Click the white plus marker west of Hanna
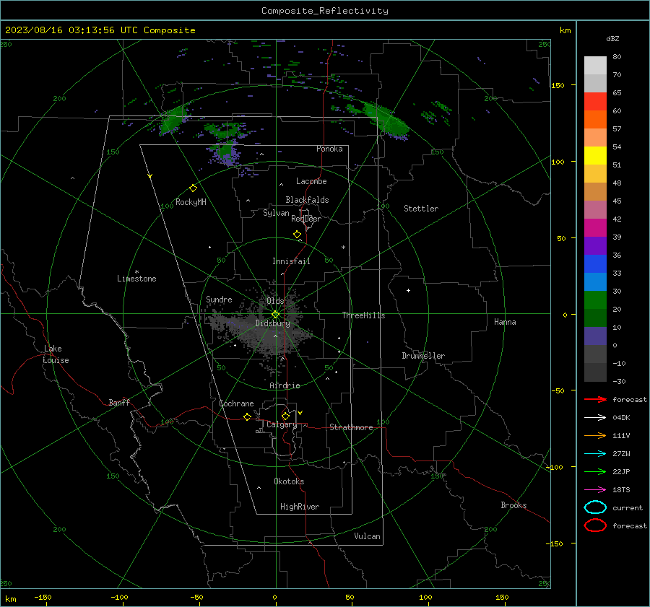The height and width of the screenshot is (607, 650). click(408, 290)
